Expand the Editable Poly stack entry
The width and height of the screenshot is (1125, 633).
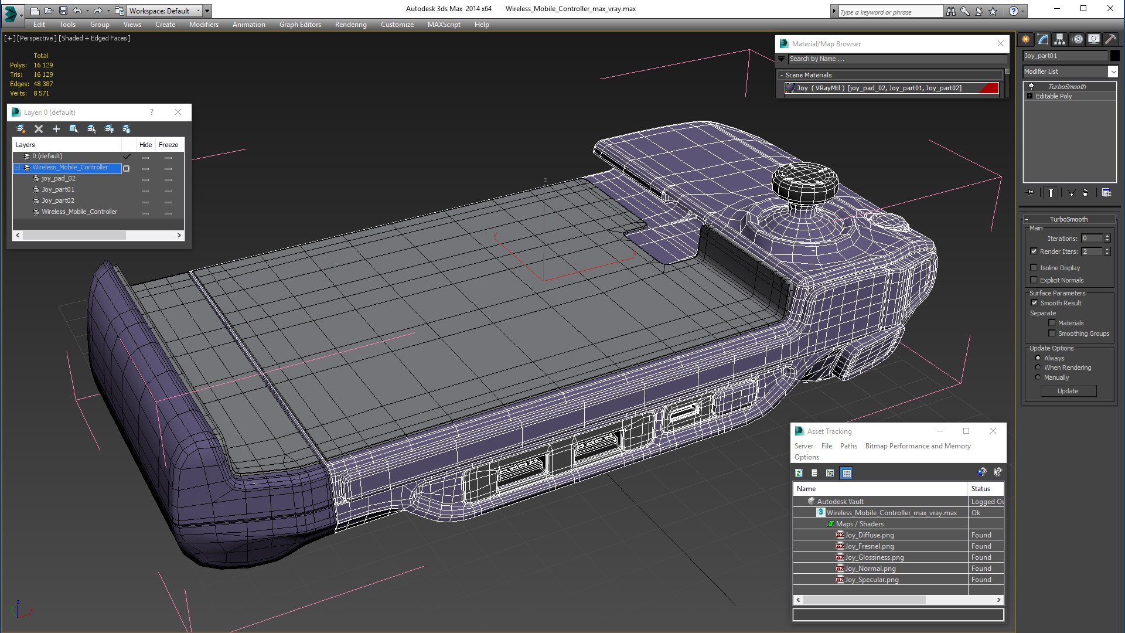[x=1029, y=96]
